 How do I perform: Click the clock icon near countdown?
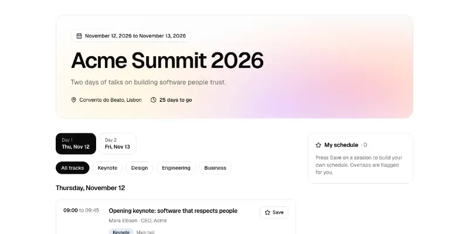click(x=154, y=99)
